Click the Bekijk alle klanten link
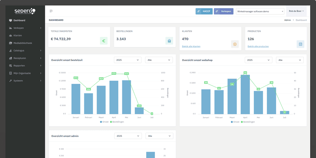 (x=191, y=46)
